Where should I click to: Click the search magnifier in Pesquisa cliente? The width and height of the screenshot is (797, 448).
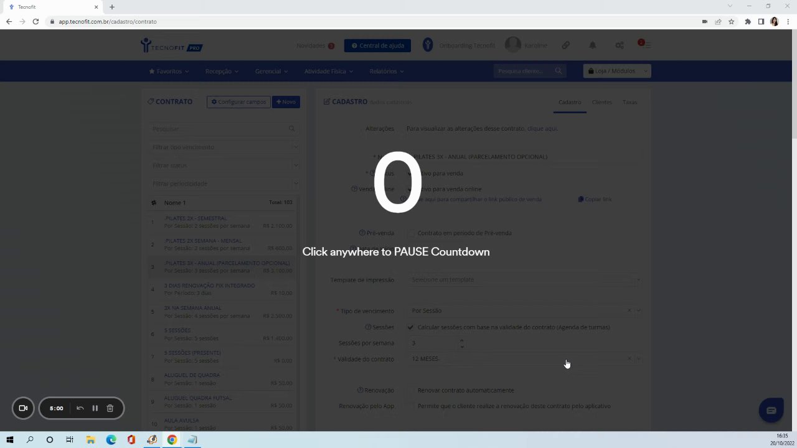[x=559, y=71]
